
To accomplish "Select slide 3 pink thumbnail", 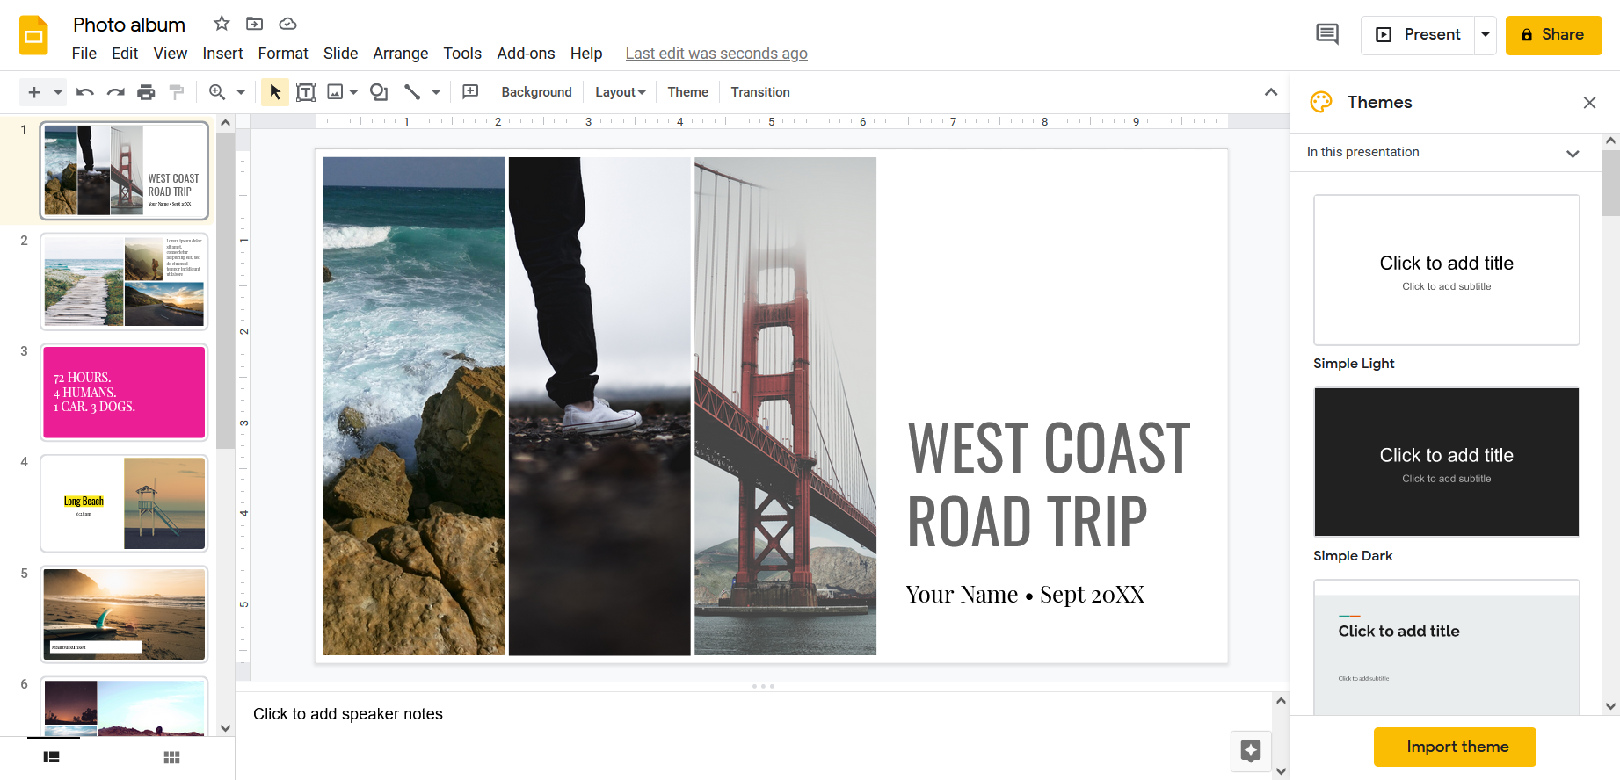I will coord(124,393).
